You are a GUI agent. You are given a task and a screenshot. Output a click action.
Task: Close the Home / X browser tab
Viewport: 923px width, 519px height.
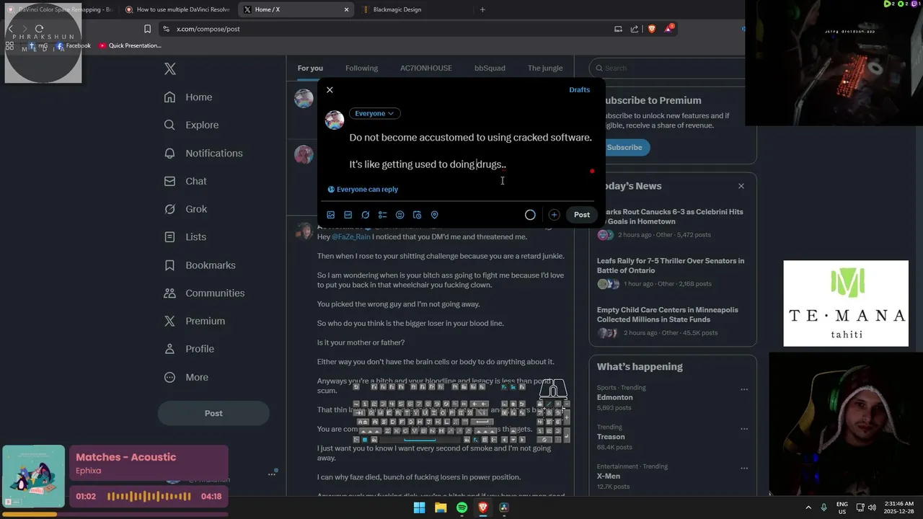(x=346, y=9)
